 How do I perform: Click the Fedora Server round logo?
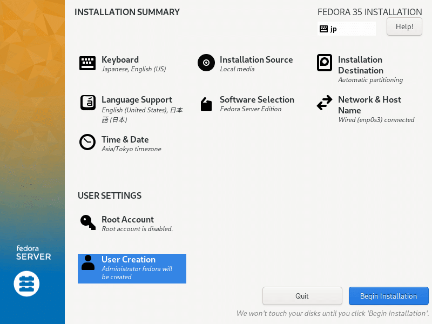tap(26, 284)
